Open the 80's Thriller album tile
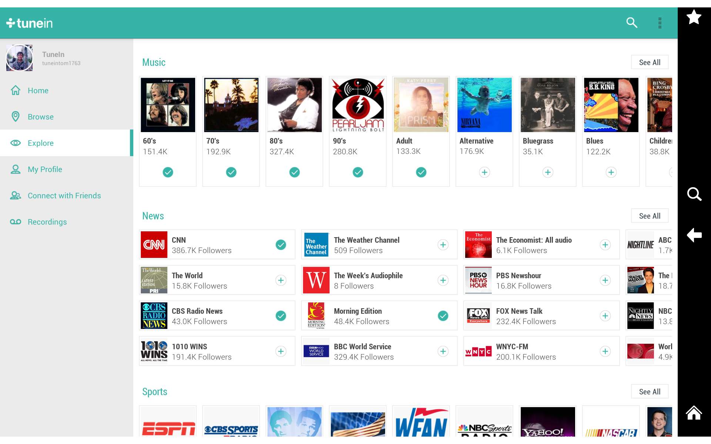The width and height of the screenshot is (711, 444). click(294, 105)
